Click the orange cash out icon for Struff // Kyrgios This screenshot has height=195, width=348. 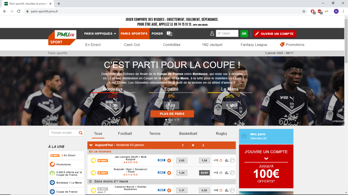click(x=169, y=160)
